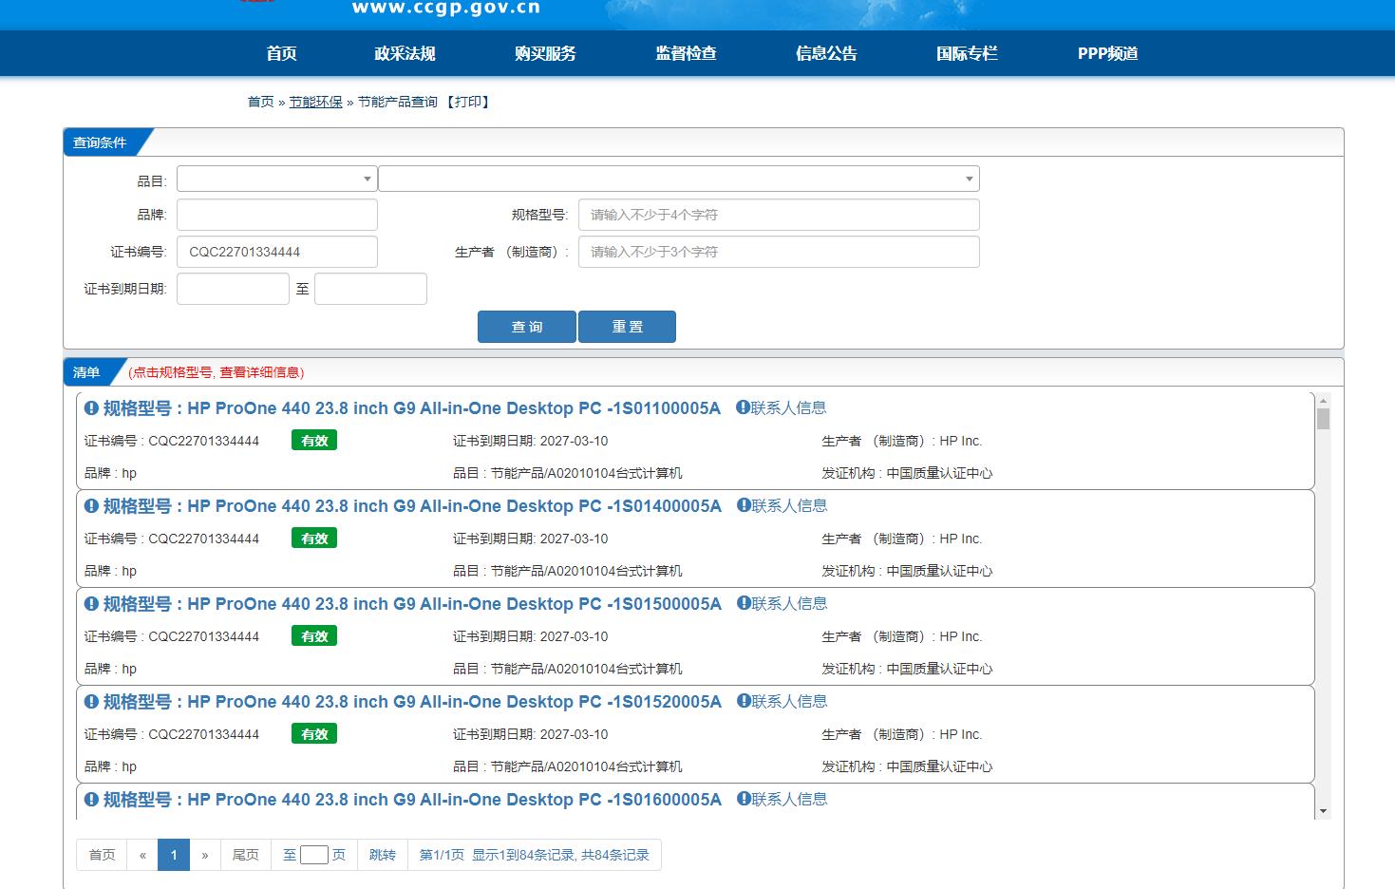The height and width of the screenshot is (889, 1395).
Task: Click info icon beside model -1S01600005A
Action: tap(91, 800)
